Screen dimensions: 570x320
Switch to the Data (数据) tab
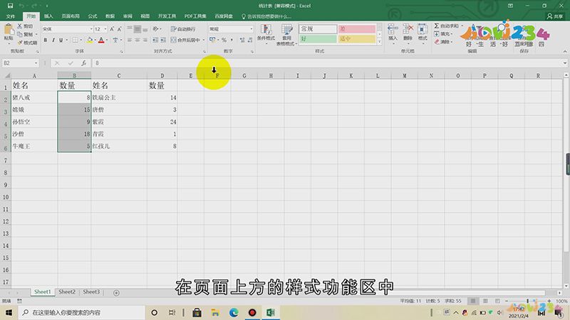click(x=110, y=16)
